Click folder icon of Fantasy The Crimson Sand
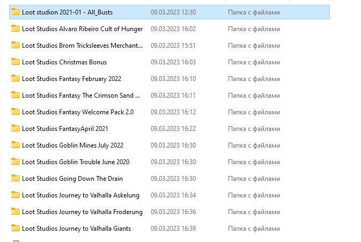 coord(16,95)
